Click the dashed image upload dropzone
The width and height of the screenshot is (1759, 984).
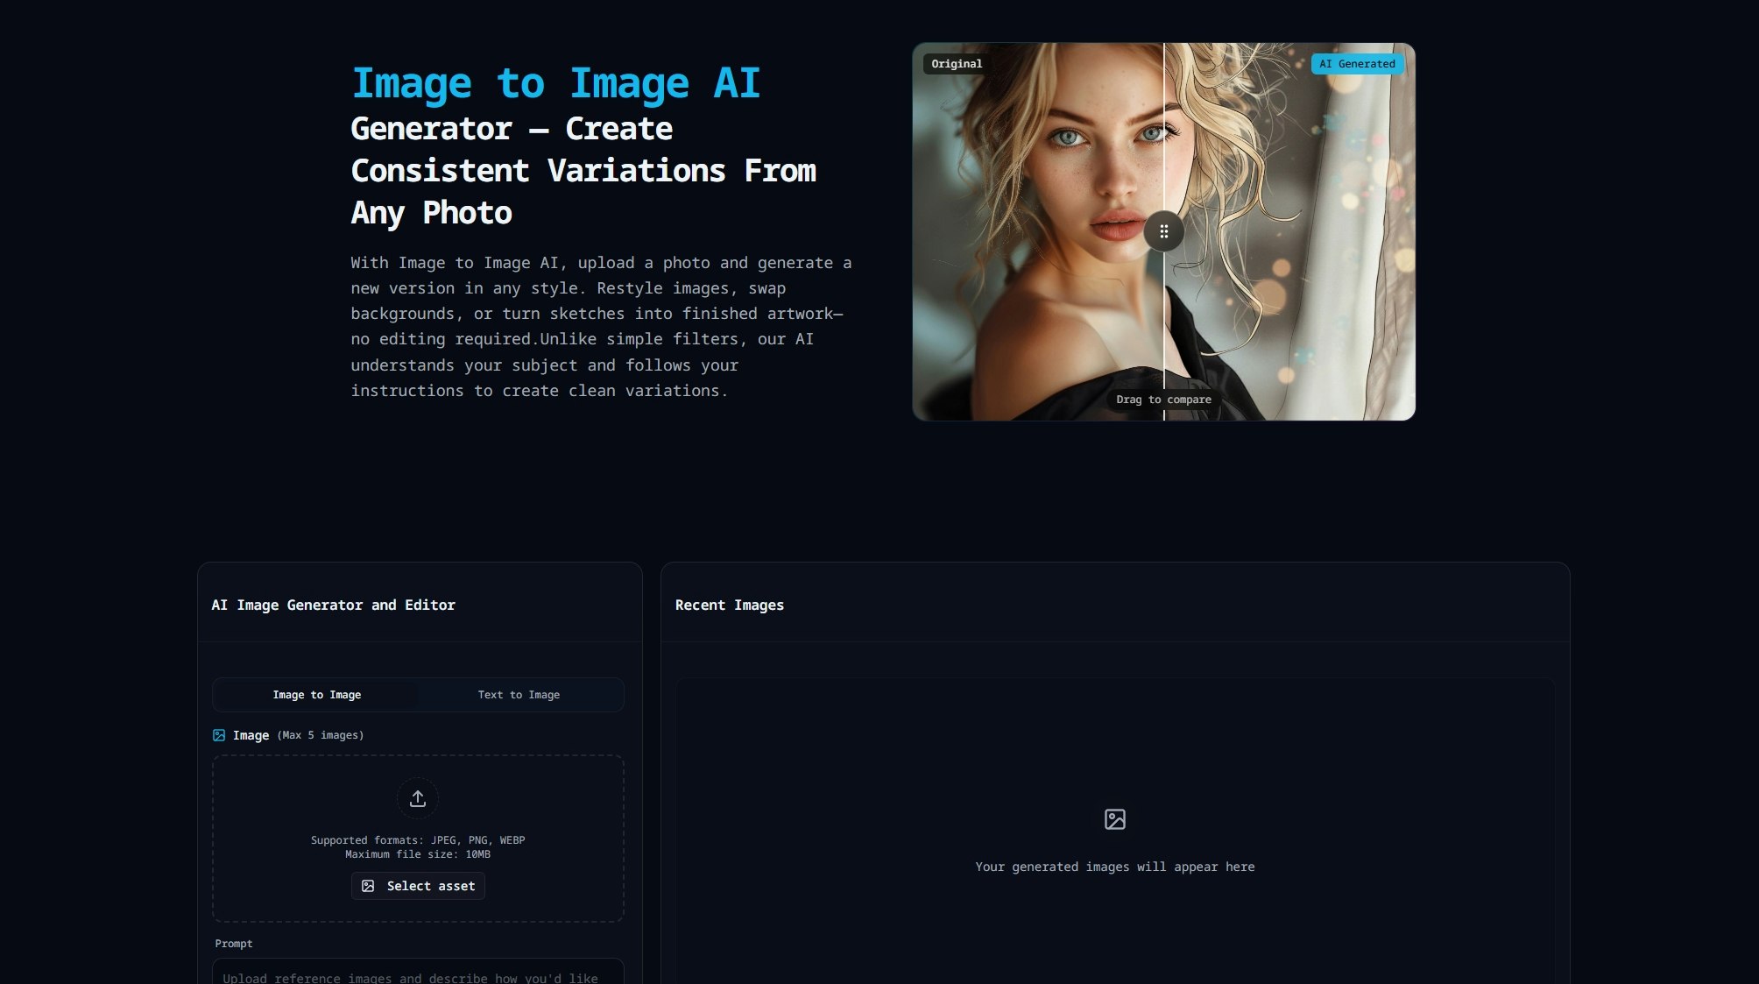[x=418, y=837]
